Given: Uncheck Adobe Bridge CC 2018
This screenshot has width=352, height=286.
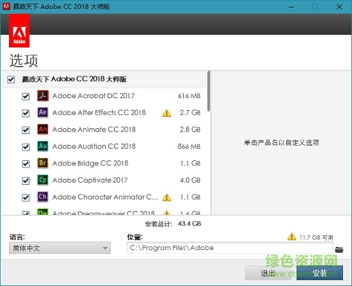Looking at the screenshot, I should pos(26,164).
